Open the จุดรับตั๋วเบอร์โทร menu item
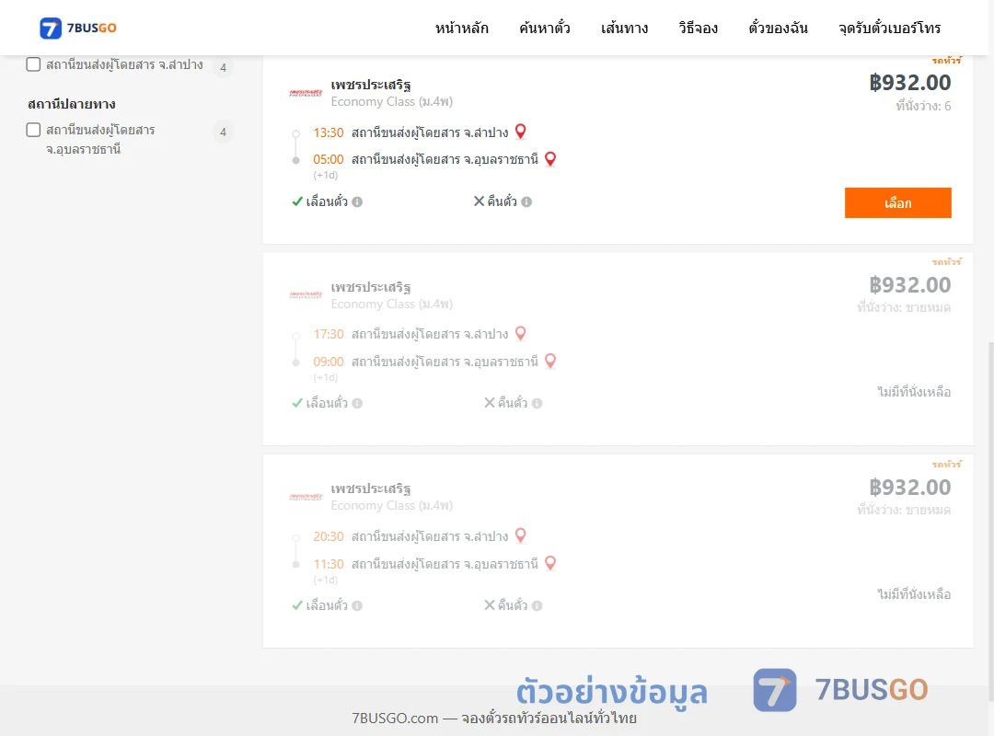This screenshot has width=994, height=736. [889, 28]
